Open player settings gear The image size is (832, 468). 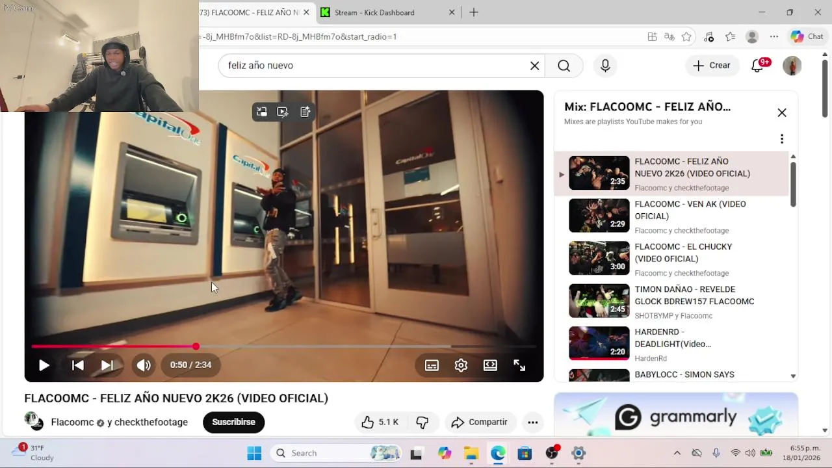click(461, 365)
